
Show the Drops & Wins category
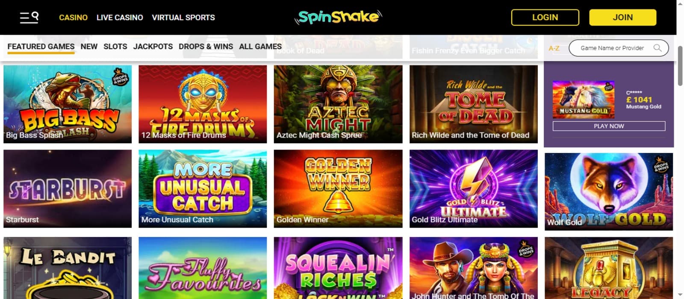click(x=206, y=47)
